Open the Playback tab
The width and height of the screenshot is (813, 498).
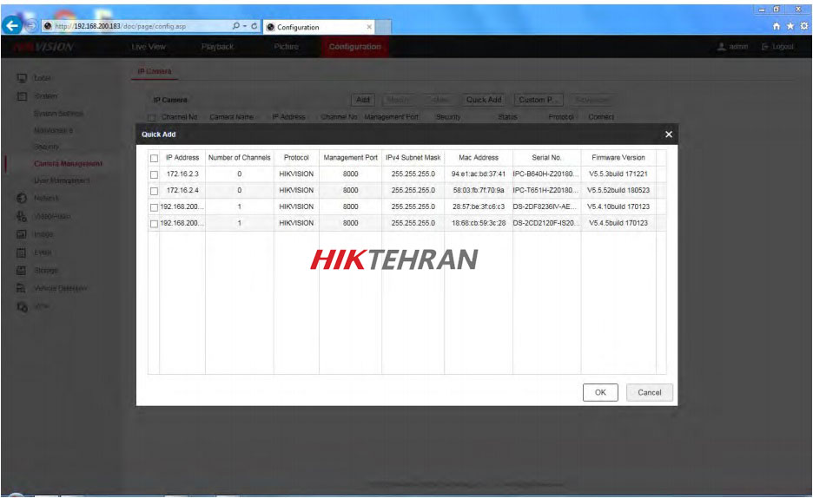tap(218, 47)
